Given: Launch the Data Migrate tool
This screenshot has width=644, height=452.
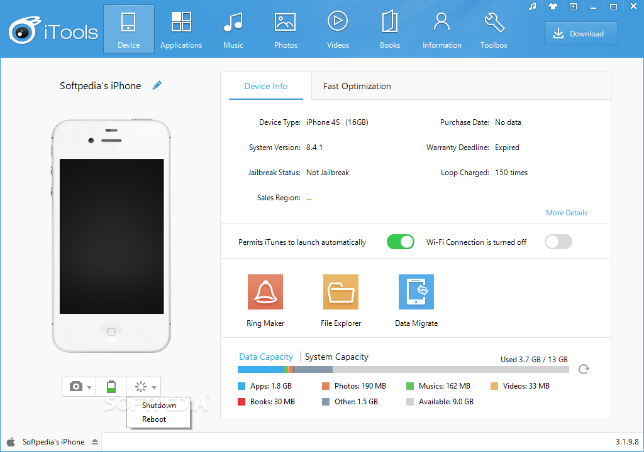Looking at the screenshot, I should pos(416,300).
